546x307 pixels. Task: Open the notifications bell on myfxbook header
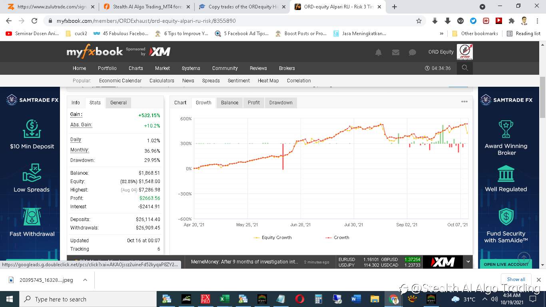point(378,52)
